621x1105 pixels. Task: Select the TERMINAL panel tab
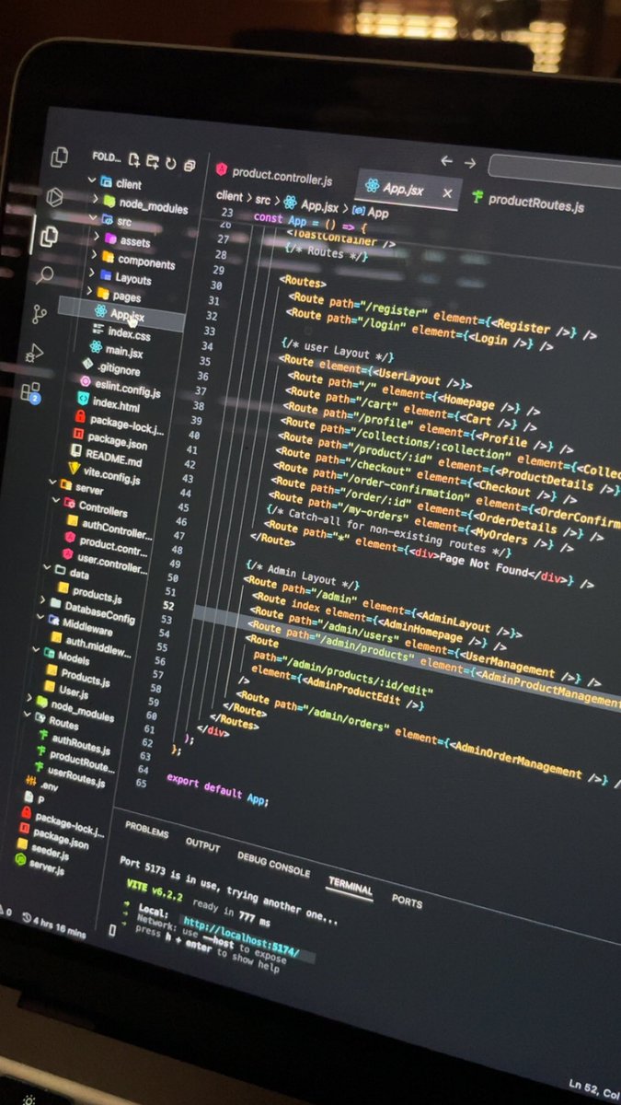[x=350, y=886]
